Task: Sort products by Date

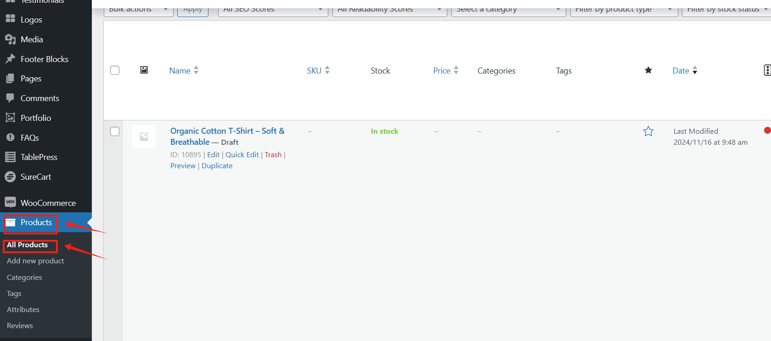Action: [685, 70]
